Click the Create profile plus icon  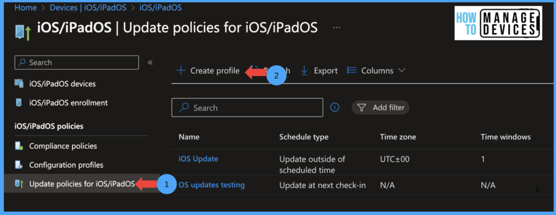point(181,71)
